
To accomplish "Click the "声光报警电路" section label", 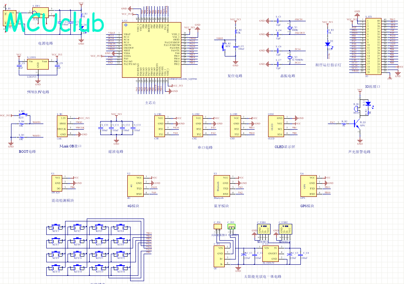I will tap(359, 152).
